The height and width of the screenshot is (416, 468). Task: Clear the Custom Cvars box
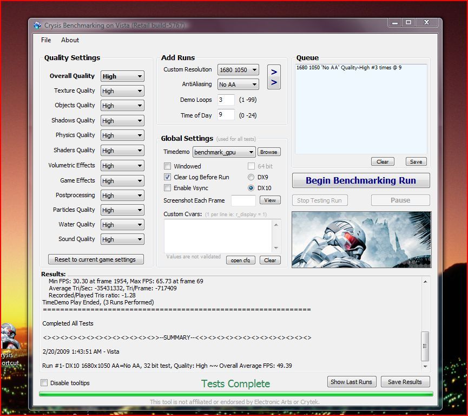click(270, 260)
